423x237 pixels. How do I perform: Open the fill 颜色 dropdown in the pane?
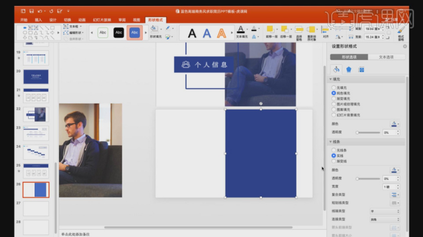[395, 124]
